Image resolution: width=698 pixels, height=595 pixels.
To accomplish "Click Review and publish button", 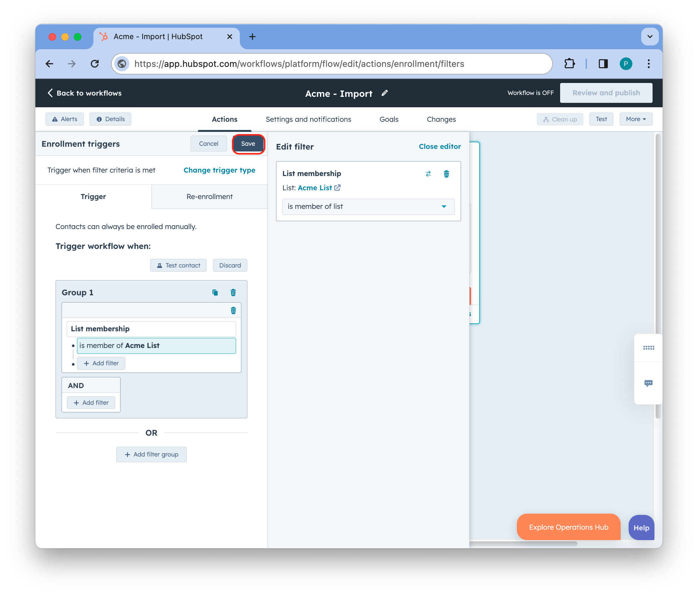I will point(606,93).
